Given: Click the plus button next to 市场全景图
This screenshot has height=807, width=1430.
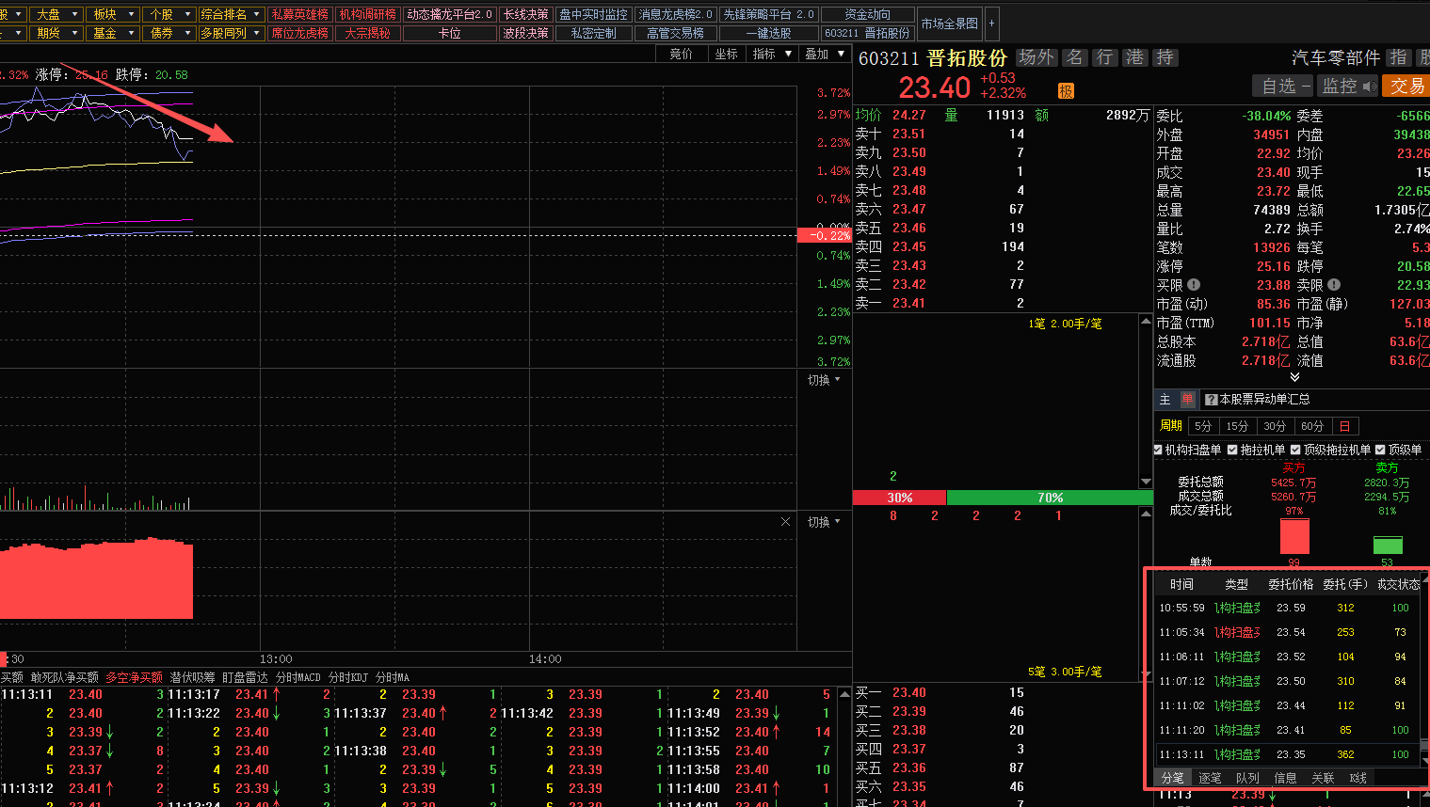Looking at the screenshot, I should (x=991, y=24).
